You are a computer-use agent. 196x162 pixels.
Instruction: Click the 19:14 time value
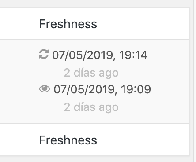(133, 55)
